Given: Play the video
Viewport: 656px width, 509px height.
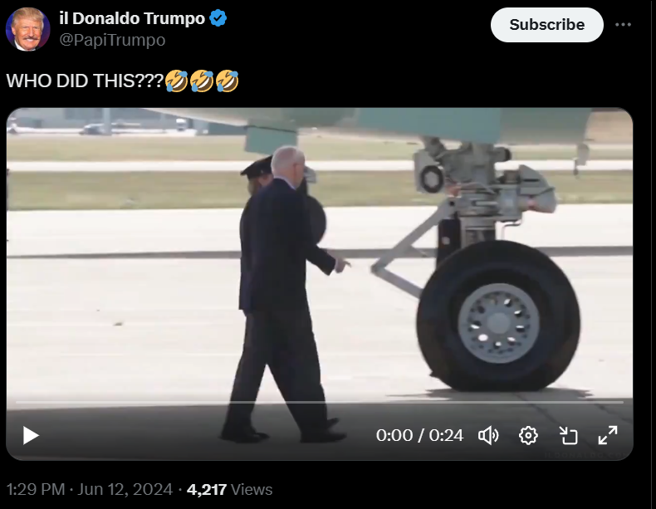Looking at the screenshot, I should (31, 435).
